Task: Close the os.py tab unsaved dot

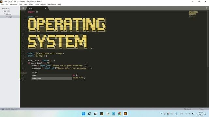Action: (45, 8)
